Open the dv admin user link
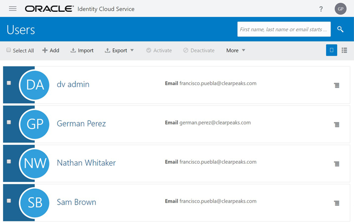Viewport: 354px width, 223px height. click(73, 84)
